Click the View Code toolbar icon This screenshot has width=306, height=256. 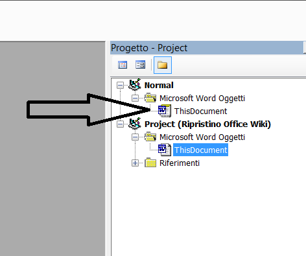123,65
